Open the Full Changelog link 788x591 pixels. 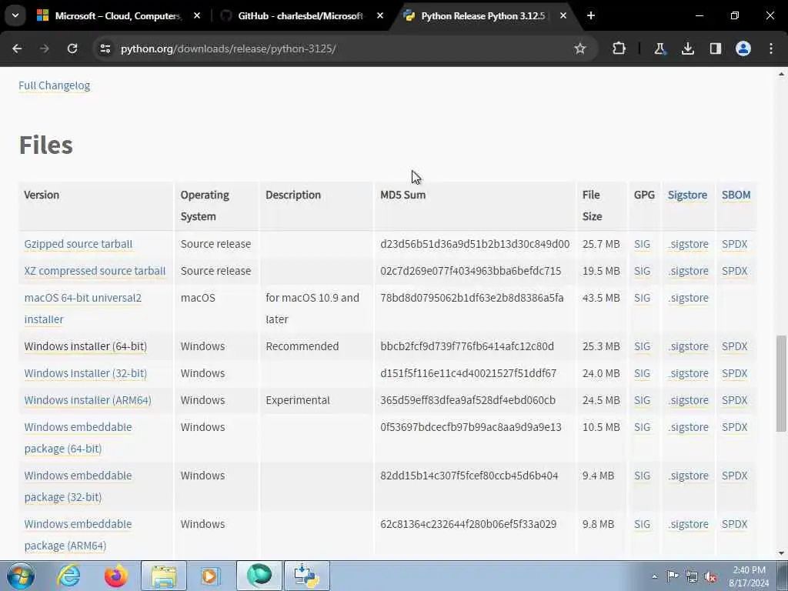point(55,85)
